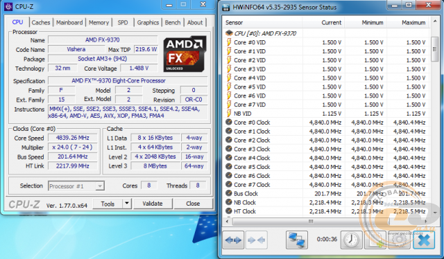Viewport: 444px width, 259px height.
Task: Click the clock icon of Core #0 Clock
Action: (229, 123)
